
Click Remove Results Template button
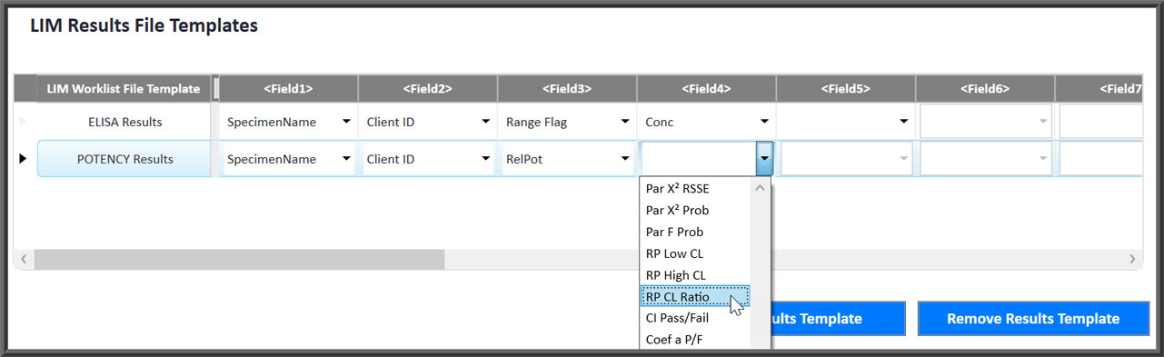coord(1033,319)
